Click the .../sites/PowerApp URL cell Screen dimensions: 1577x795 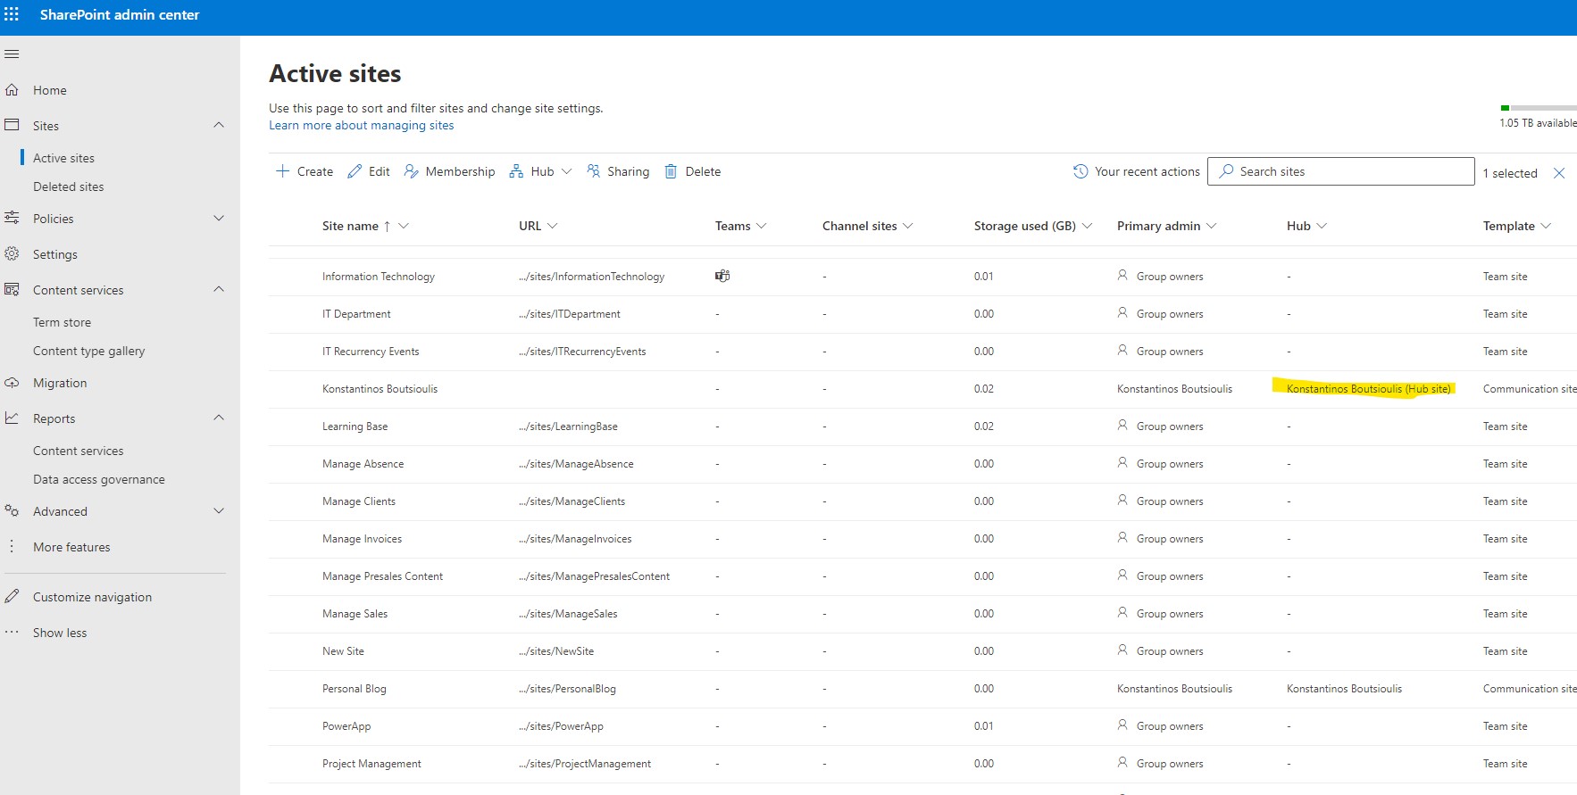point(561,726)
